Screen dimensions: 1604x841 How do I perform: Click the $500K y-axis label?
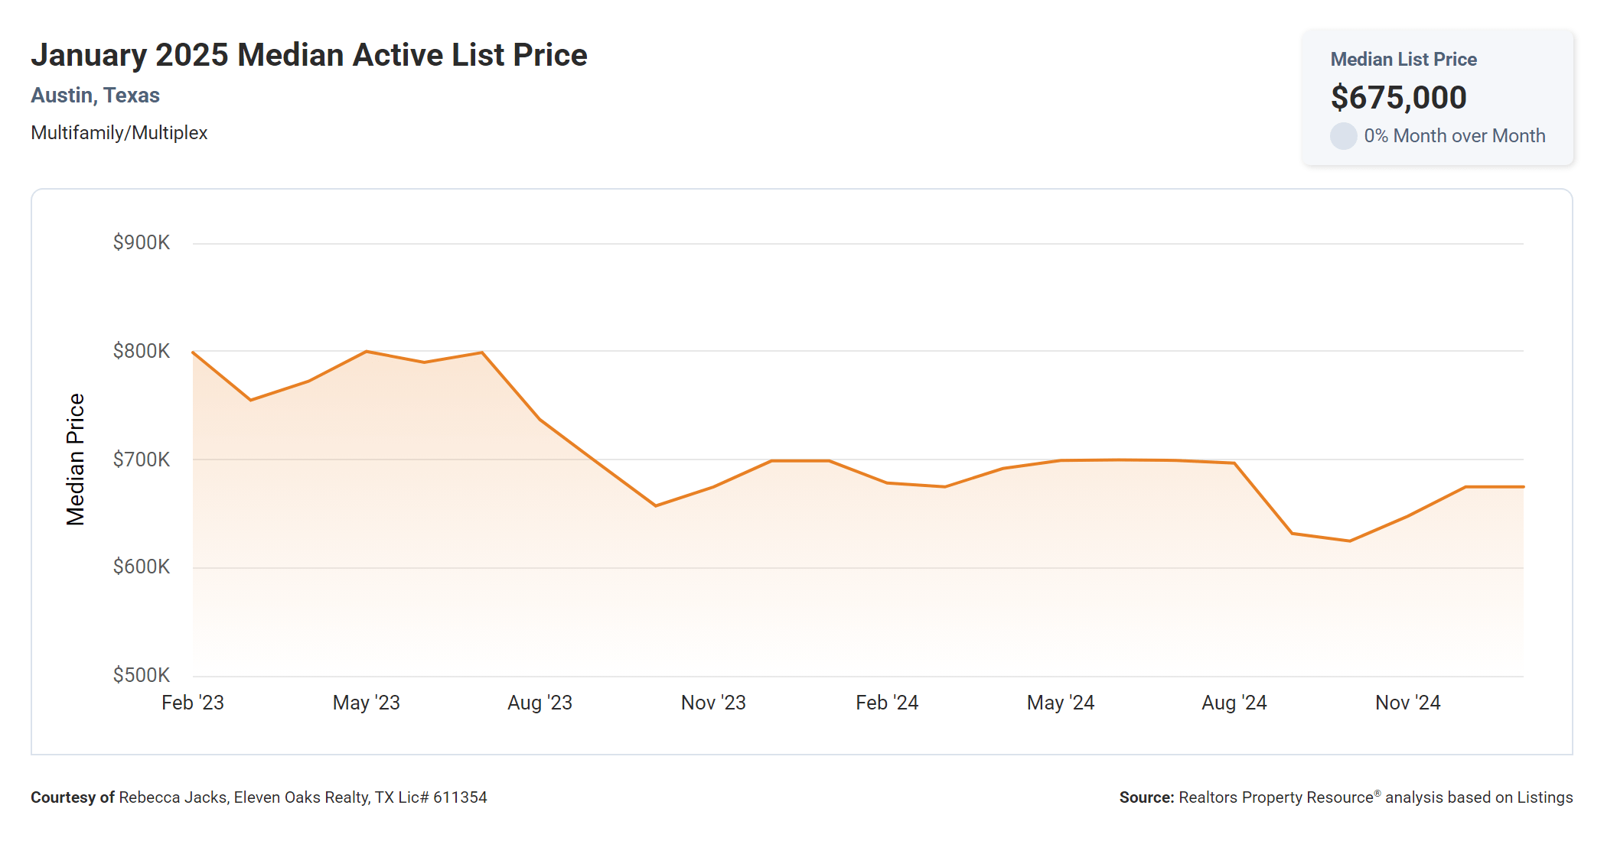point(142,675)
